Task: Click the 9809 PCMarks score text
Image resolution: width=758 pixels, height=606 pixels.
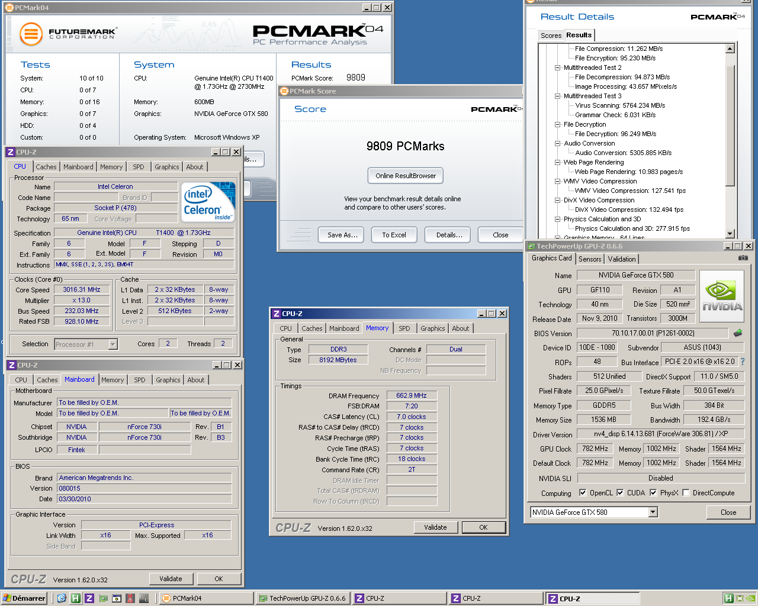Action: [x=406, y=146]
